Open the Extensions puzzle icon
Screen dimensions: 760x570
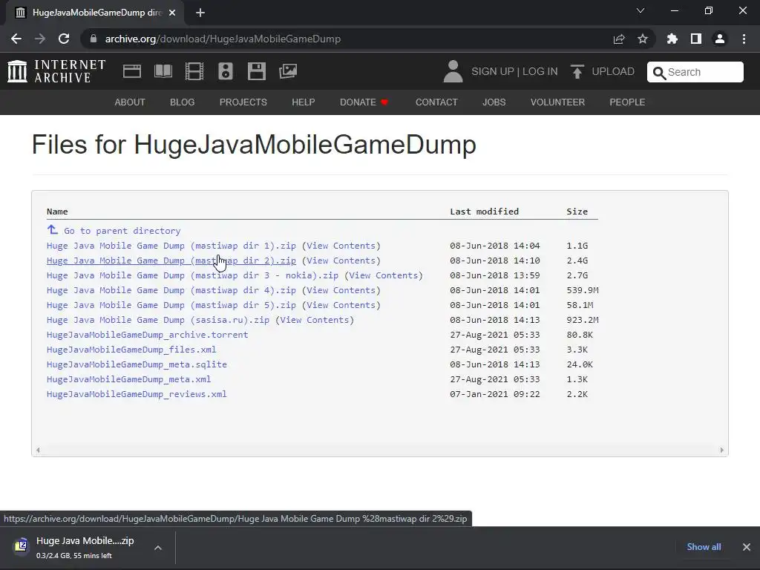point(672,39)
